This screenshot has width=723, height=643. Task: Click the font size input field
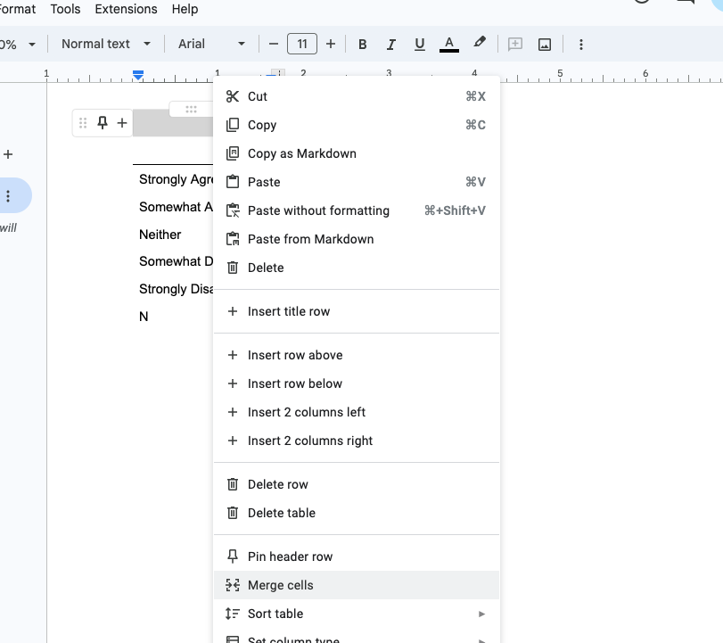[302, 44]
